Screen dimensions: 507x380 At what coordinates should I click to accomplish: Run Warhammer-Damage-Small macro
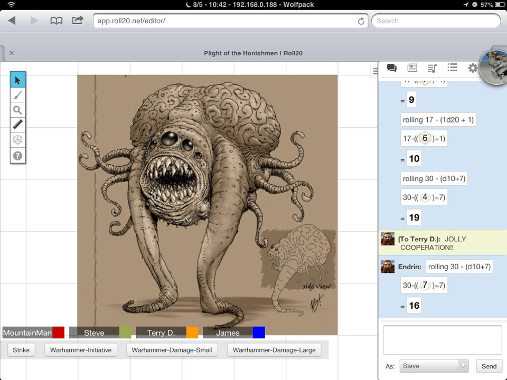coord(172,350)
